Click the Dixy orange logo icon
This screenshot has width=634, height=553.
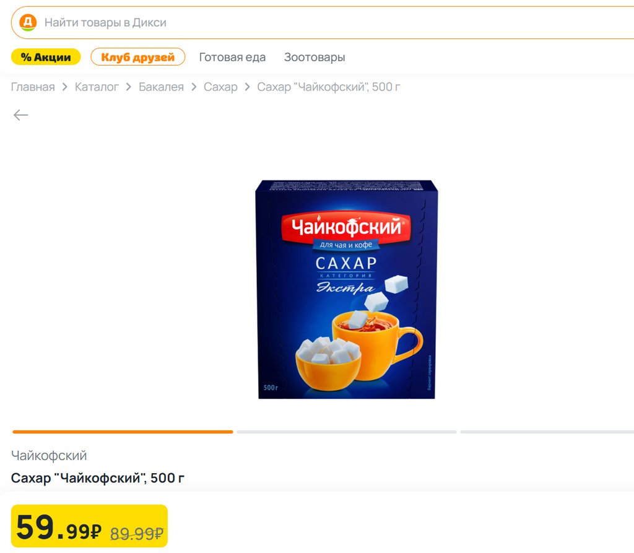pyautogui.click(x=28, y=22)
